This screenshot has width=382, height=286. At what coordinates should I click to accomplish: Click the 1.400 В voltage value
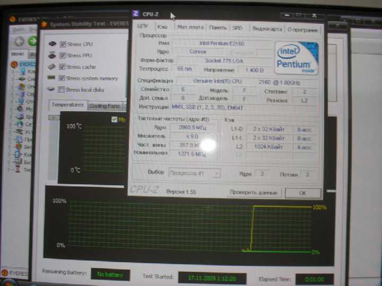pyautogui.click(x=255, y=70)
